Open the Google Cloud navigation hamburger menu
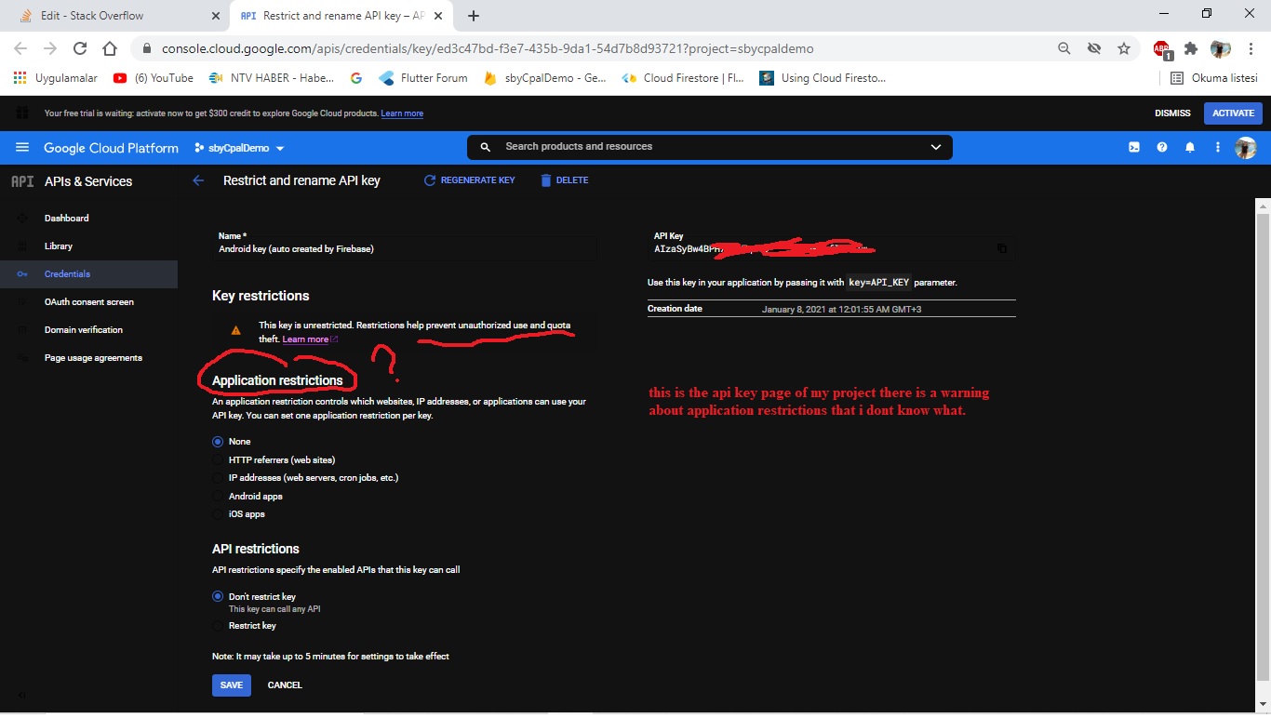This screenshot has width=1271, height=718. tap(22, 148)
